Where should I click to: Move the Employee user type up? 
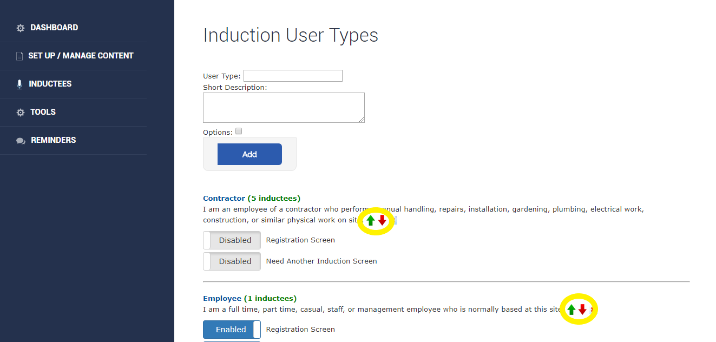571,310
